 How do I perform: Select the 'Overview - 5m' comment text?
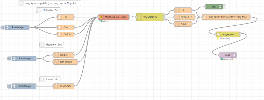pos(50,10)
